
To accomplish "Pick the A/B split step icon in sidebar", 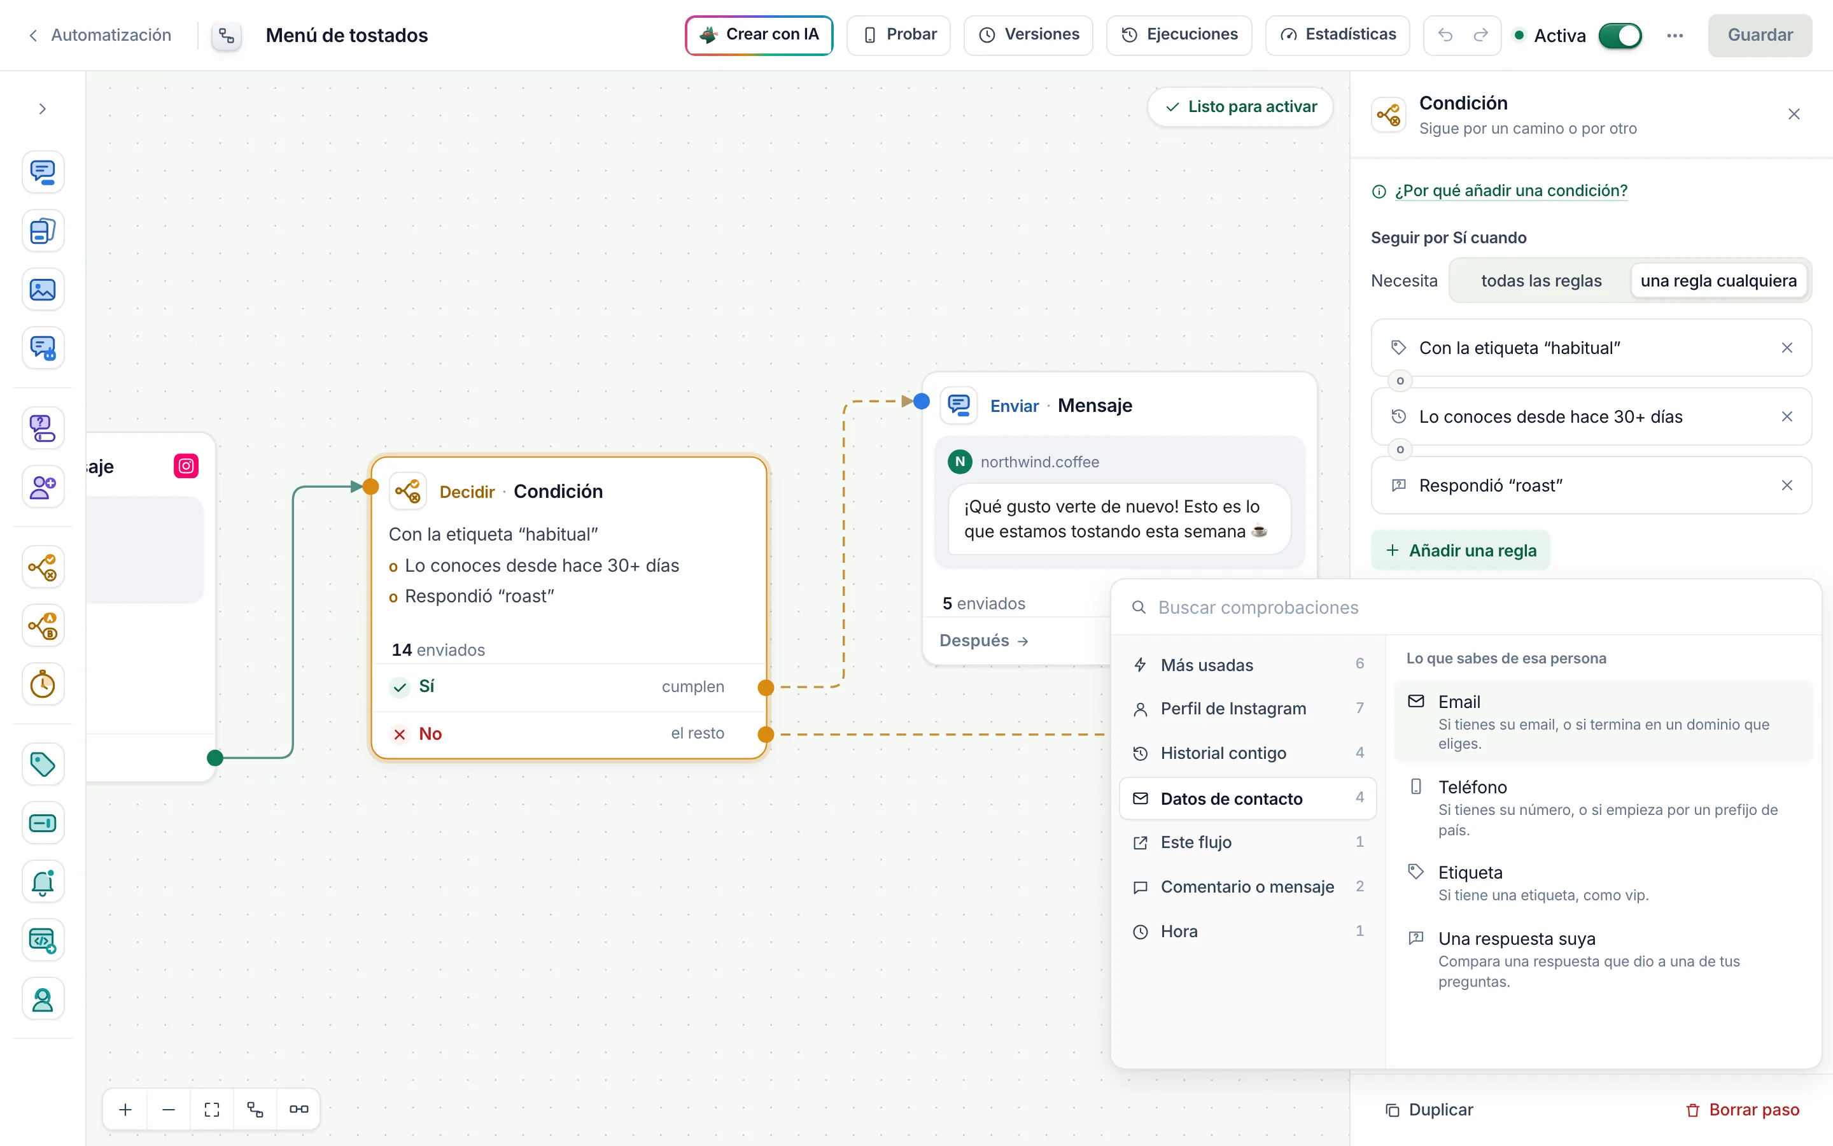I will point(43,626).
